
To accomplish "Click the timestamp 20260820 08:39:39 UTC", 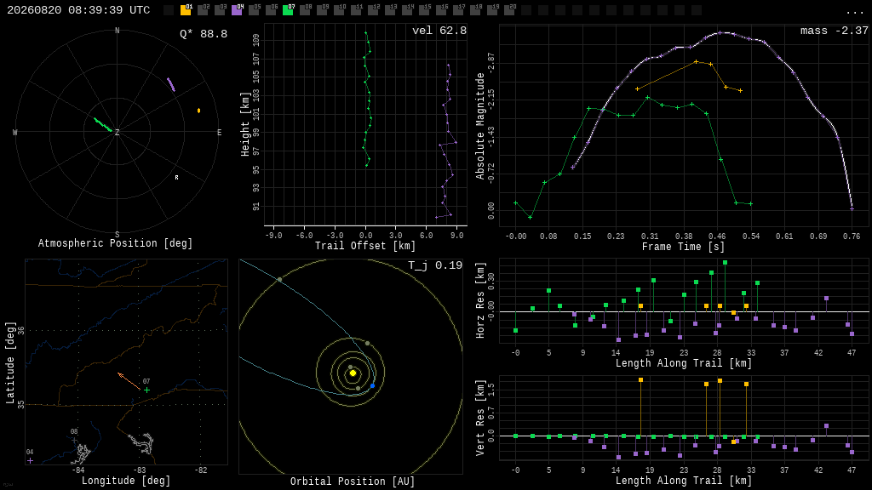I will pos(78,10).
